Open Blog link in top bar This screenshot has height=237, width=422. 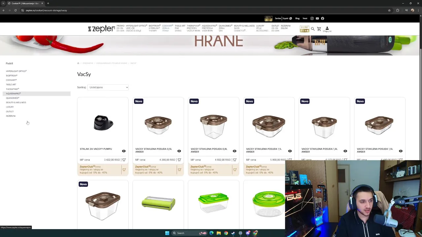297,18
